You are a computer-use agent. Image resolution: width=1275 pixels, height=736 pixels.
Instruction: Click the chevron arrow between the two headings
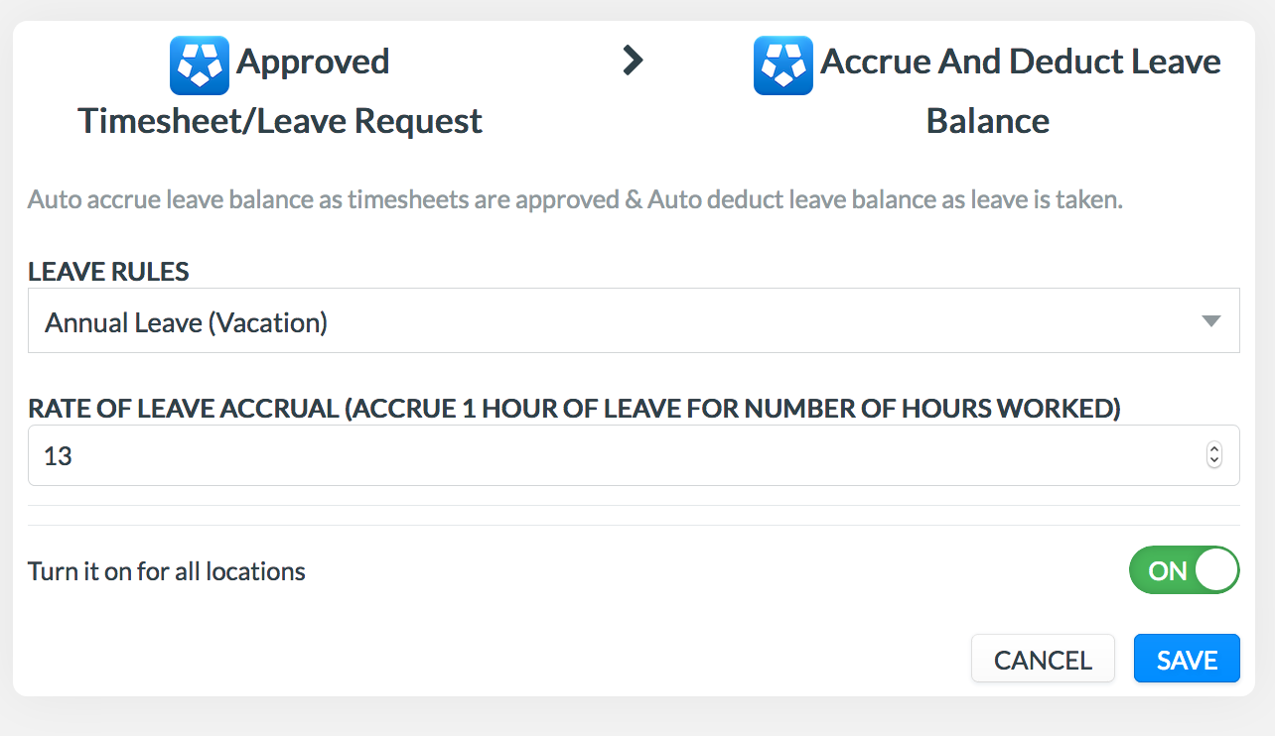pos(633,61)
